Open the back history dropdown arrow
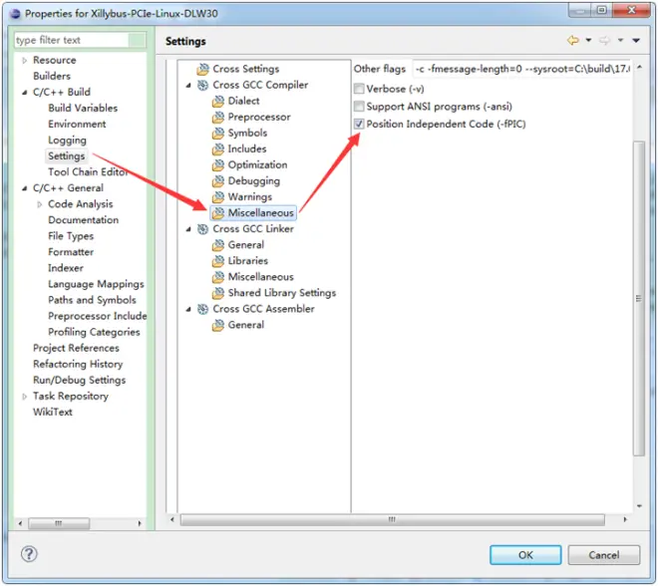This screenshot has width=658, height=586. (x=588, y=40)
